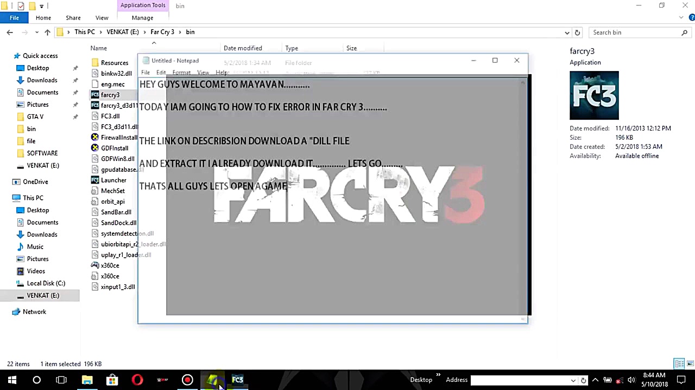Open Notepad Format menu
Screen dimensions: 695x390
pos(181,73)
